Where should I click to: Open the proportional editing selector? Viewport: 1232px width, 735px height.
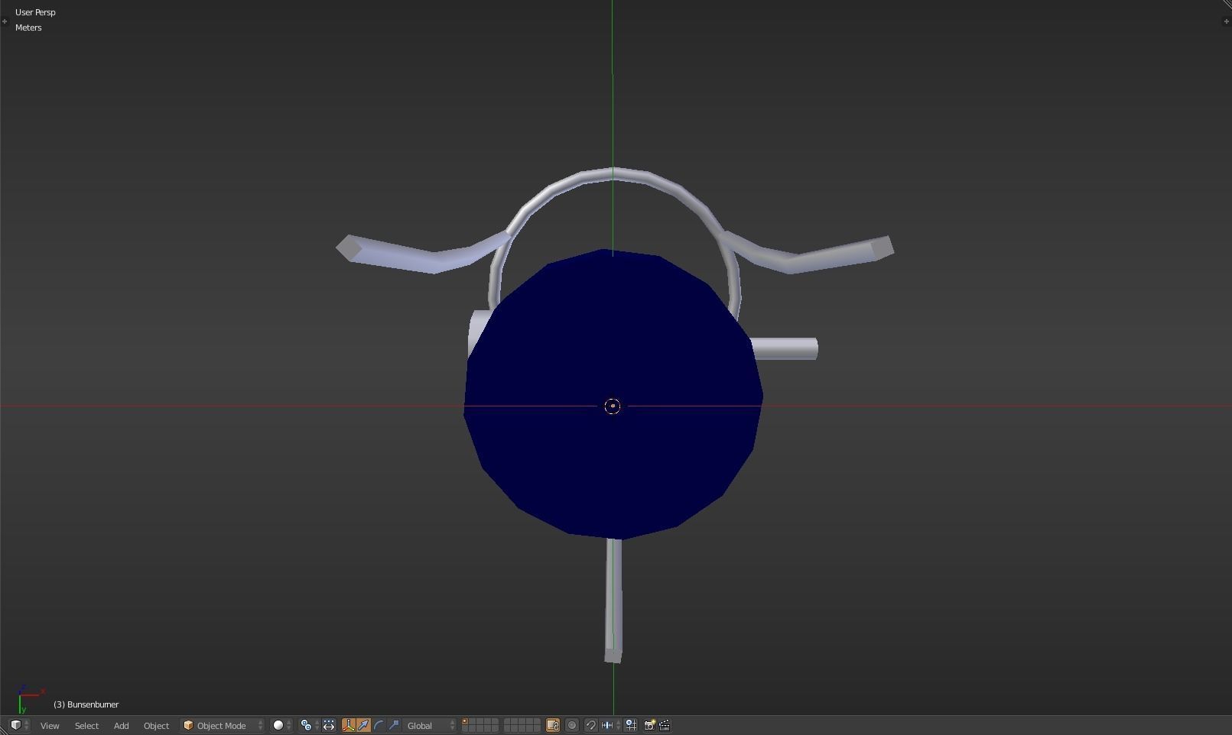pos(572,726)
